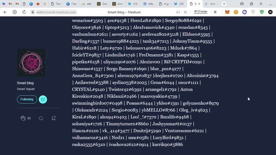This screenshot has height=155, width=276.
Task: Click the padlock site security icon
Action: [x=33, y=12]
